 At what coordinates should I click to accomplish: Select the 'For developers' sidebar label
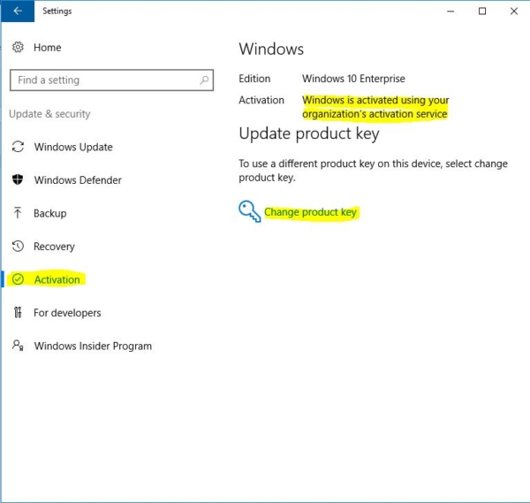click(67, 313)
